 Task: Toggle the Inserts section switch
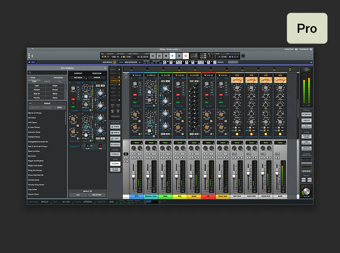(119, 84)
